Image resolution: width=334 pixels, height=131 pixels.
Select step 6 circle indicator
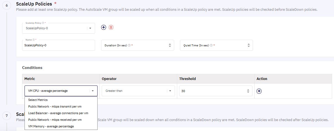coord(7,6)
